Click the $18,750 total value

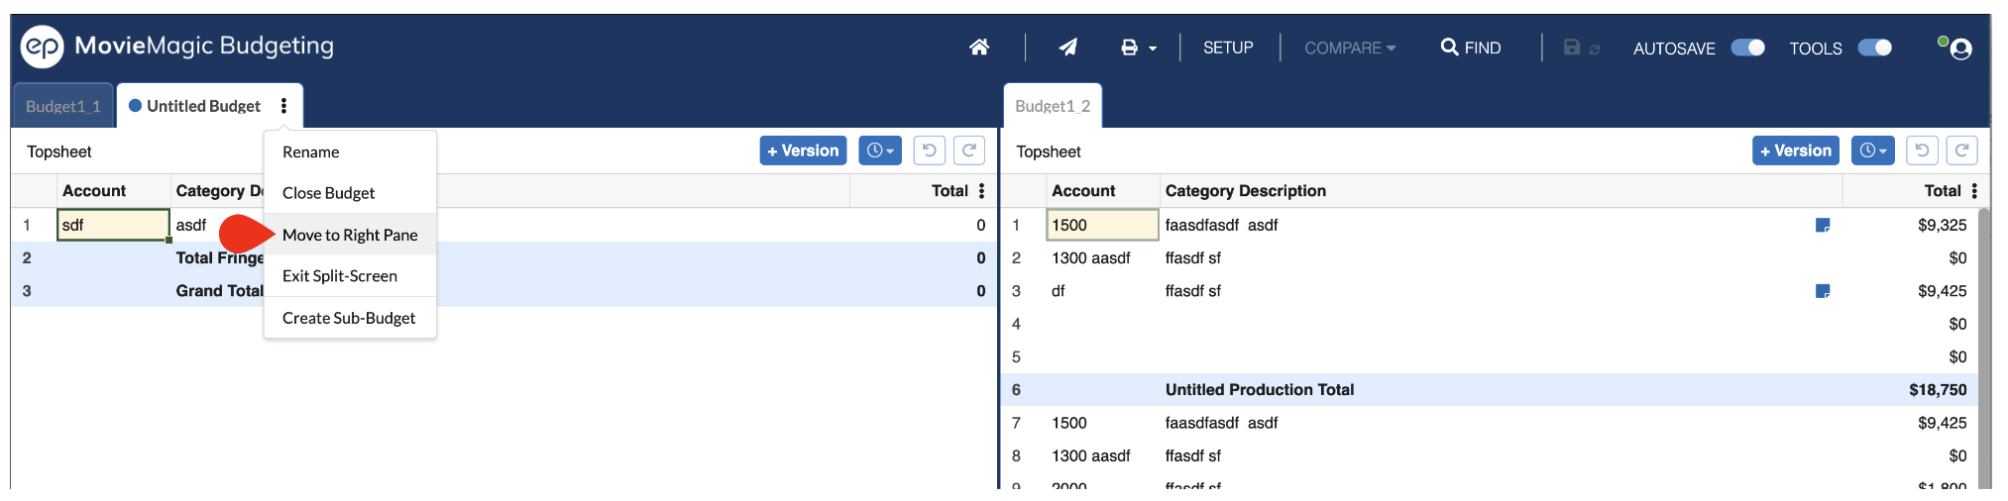pos(1937,390)
